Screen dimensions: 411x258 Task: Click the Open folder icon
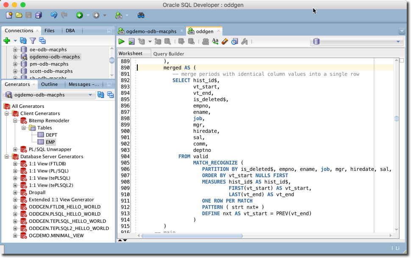click(19, 15)
